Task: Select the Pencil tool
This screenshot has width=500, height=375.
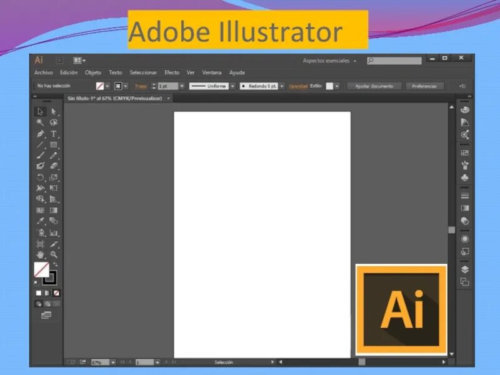Action: [x=54, y=155]
